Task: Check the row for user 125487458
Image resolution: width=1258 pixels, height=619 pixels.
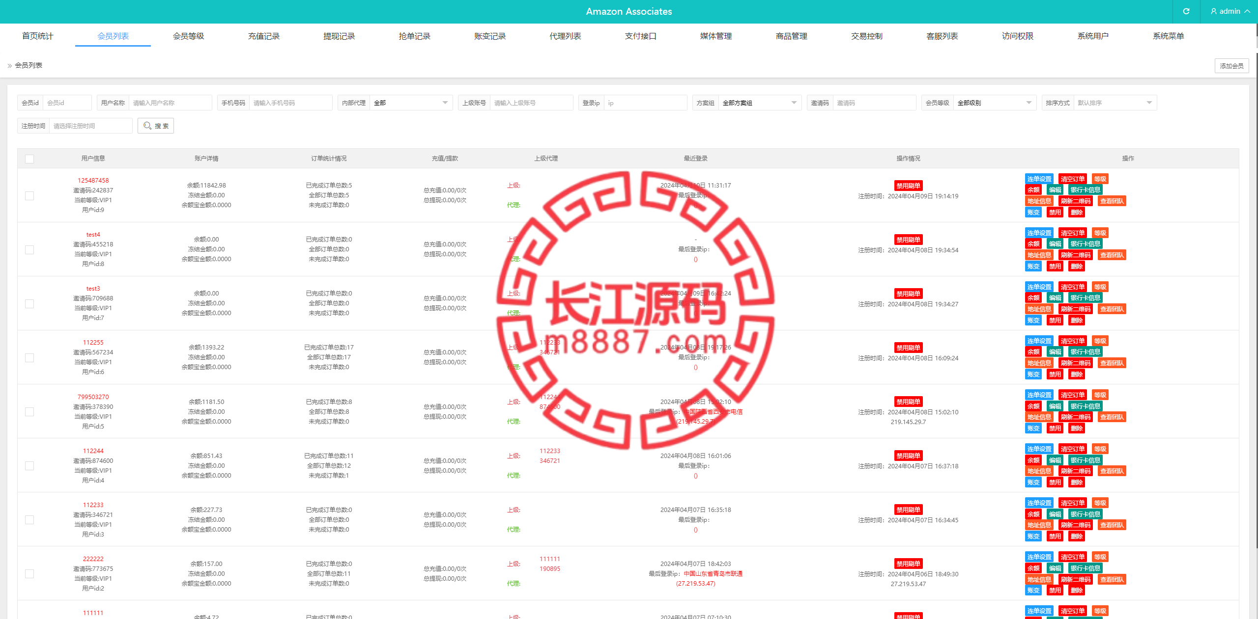Action: coord(29,196)
